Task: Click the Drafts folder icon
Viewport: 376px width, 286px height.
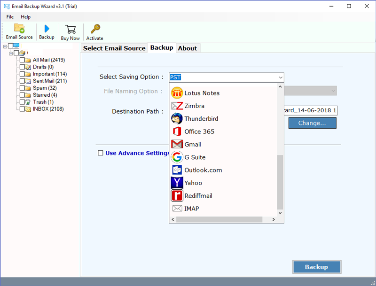Action: pyautogui.click(x=28, y=67)
